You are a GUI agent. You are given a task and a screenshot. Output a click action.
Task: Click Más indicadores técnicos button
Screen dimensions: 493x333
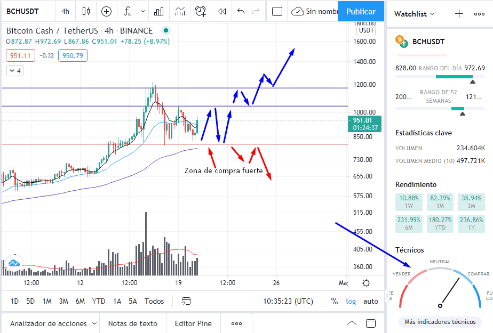[440, 322]
